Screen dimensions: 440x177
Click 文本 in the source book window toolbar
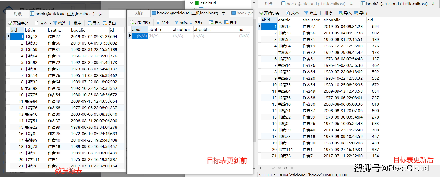click(x=41, y=23)
